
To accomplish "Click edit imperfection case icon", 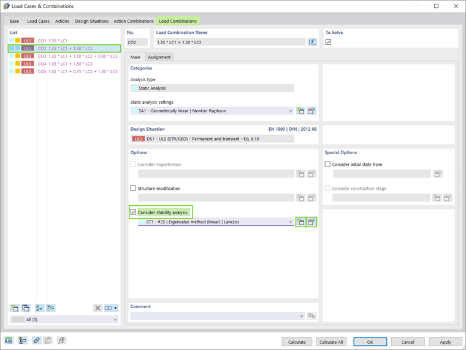I will (x=311, y=174).
